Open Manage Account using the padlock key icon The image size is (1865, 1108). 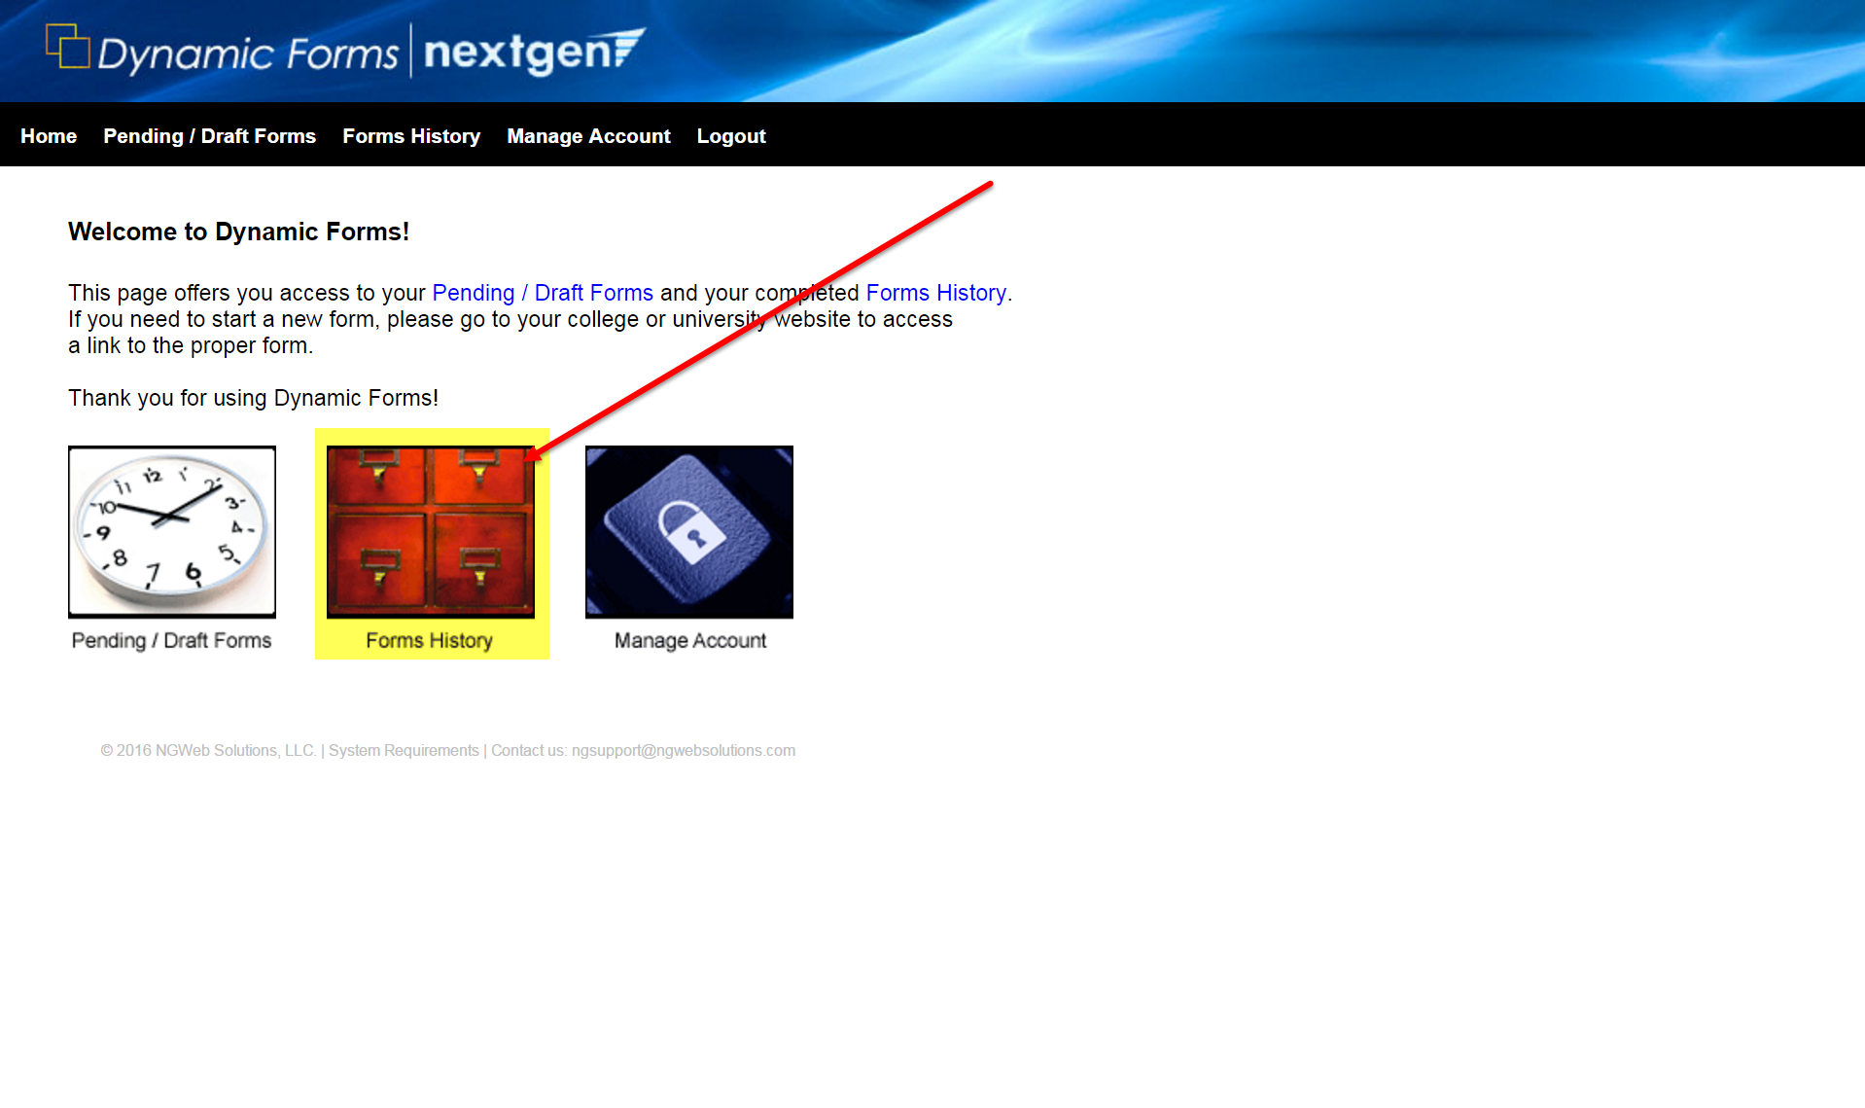(x=688, y=531)
